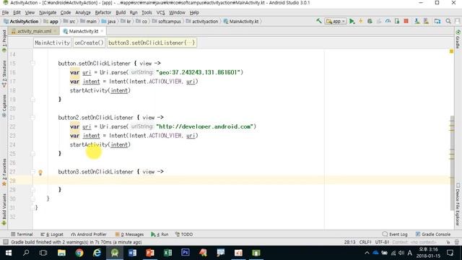Click the ActivityAction breadcrumb in navigation bar
462x260 pixels.
pos(21,21)
